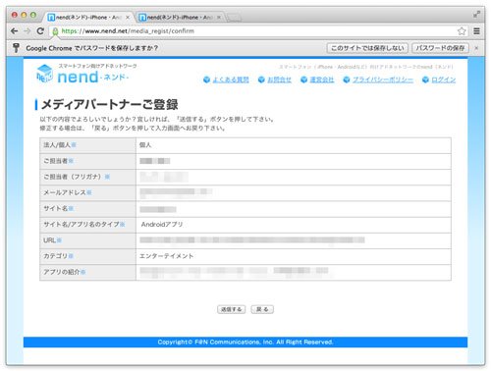Bookmark the page using the star icon
This screenshot has height=371, width=491.
(462, 31)
